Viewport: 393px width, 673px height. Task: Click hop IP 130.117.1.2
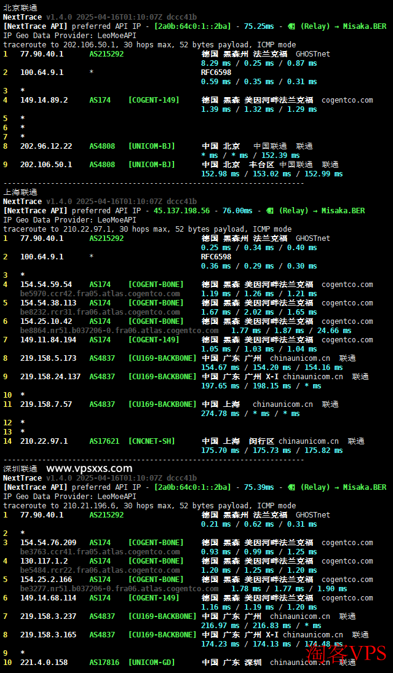point(44,561)
